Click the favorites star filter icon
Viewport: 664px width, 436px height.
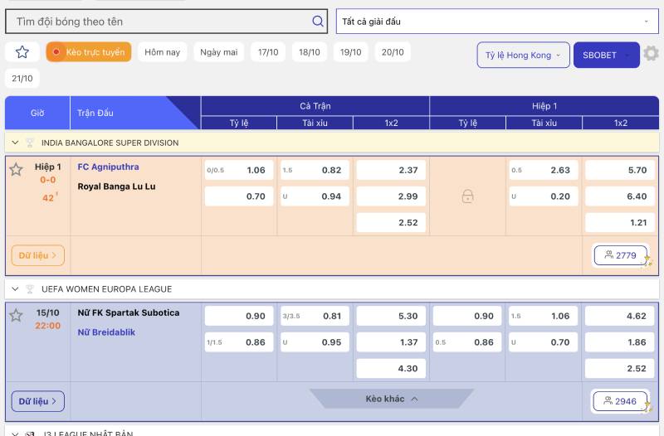[22, 52]
